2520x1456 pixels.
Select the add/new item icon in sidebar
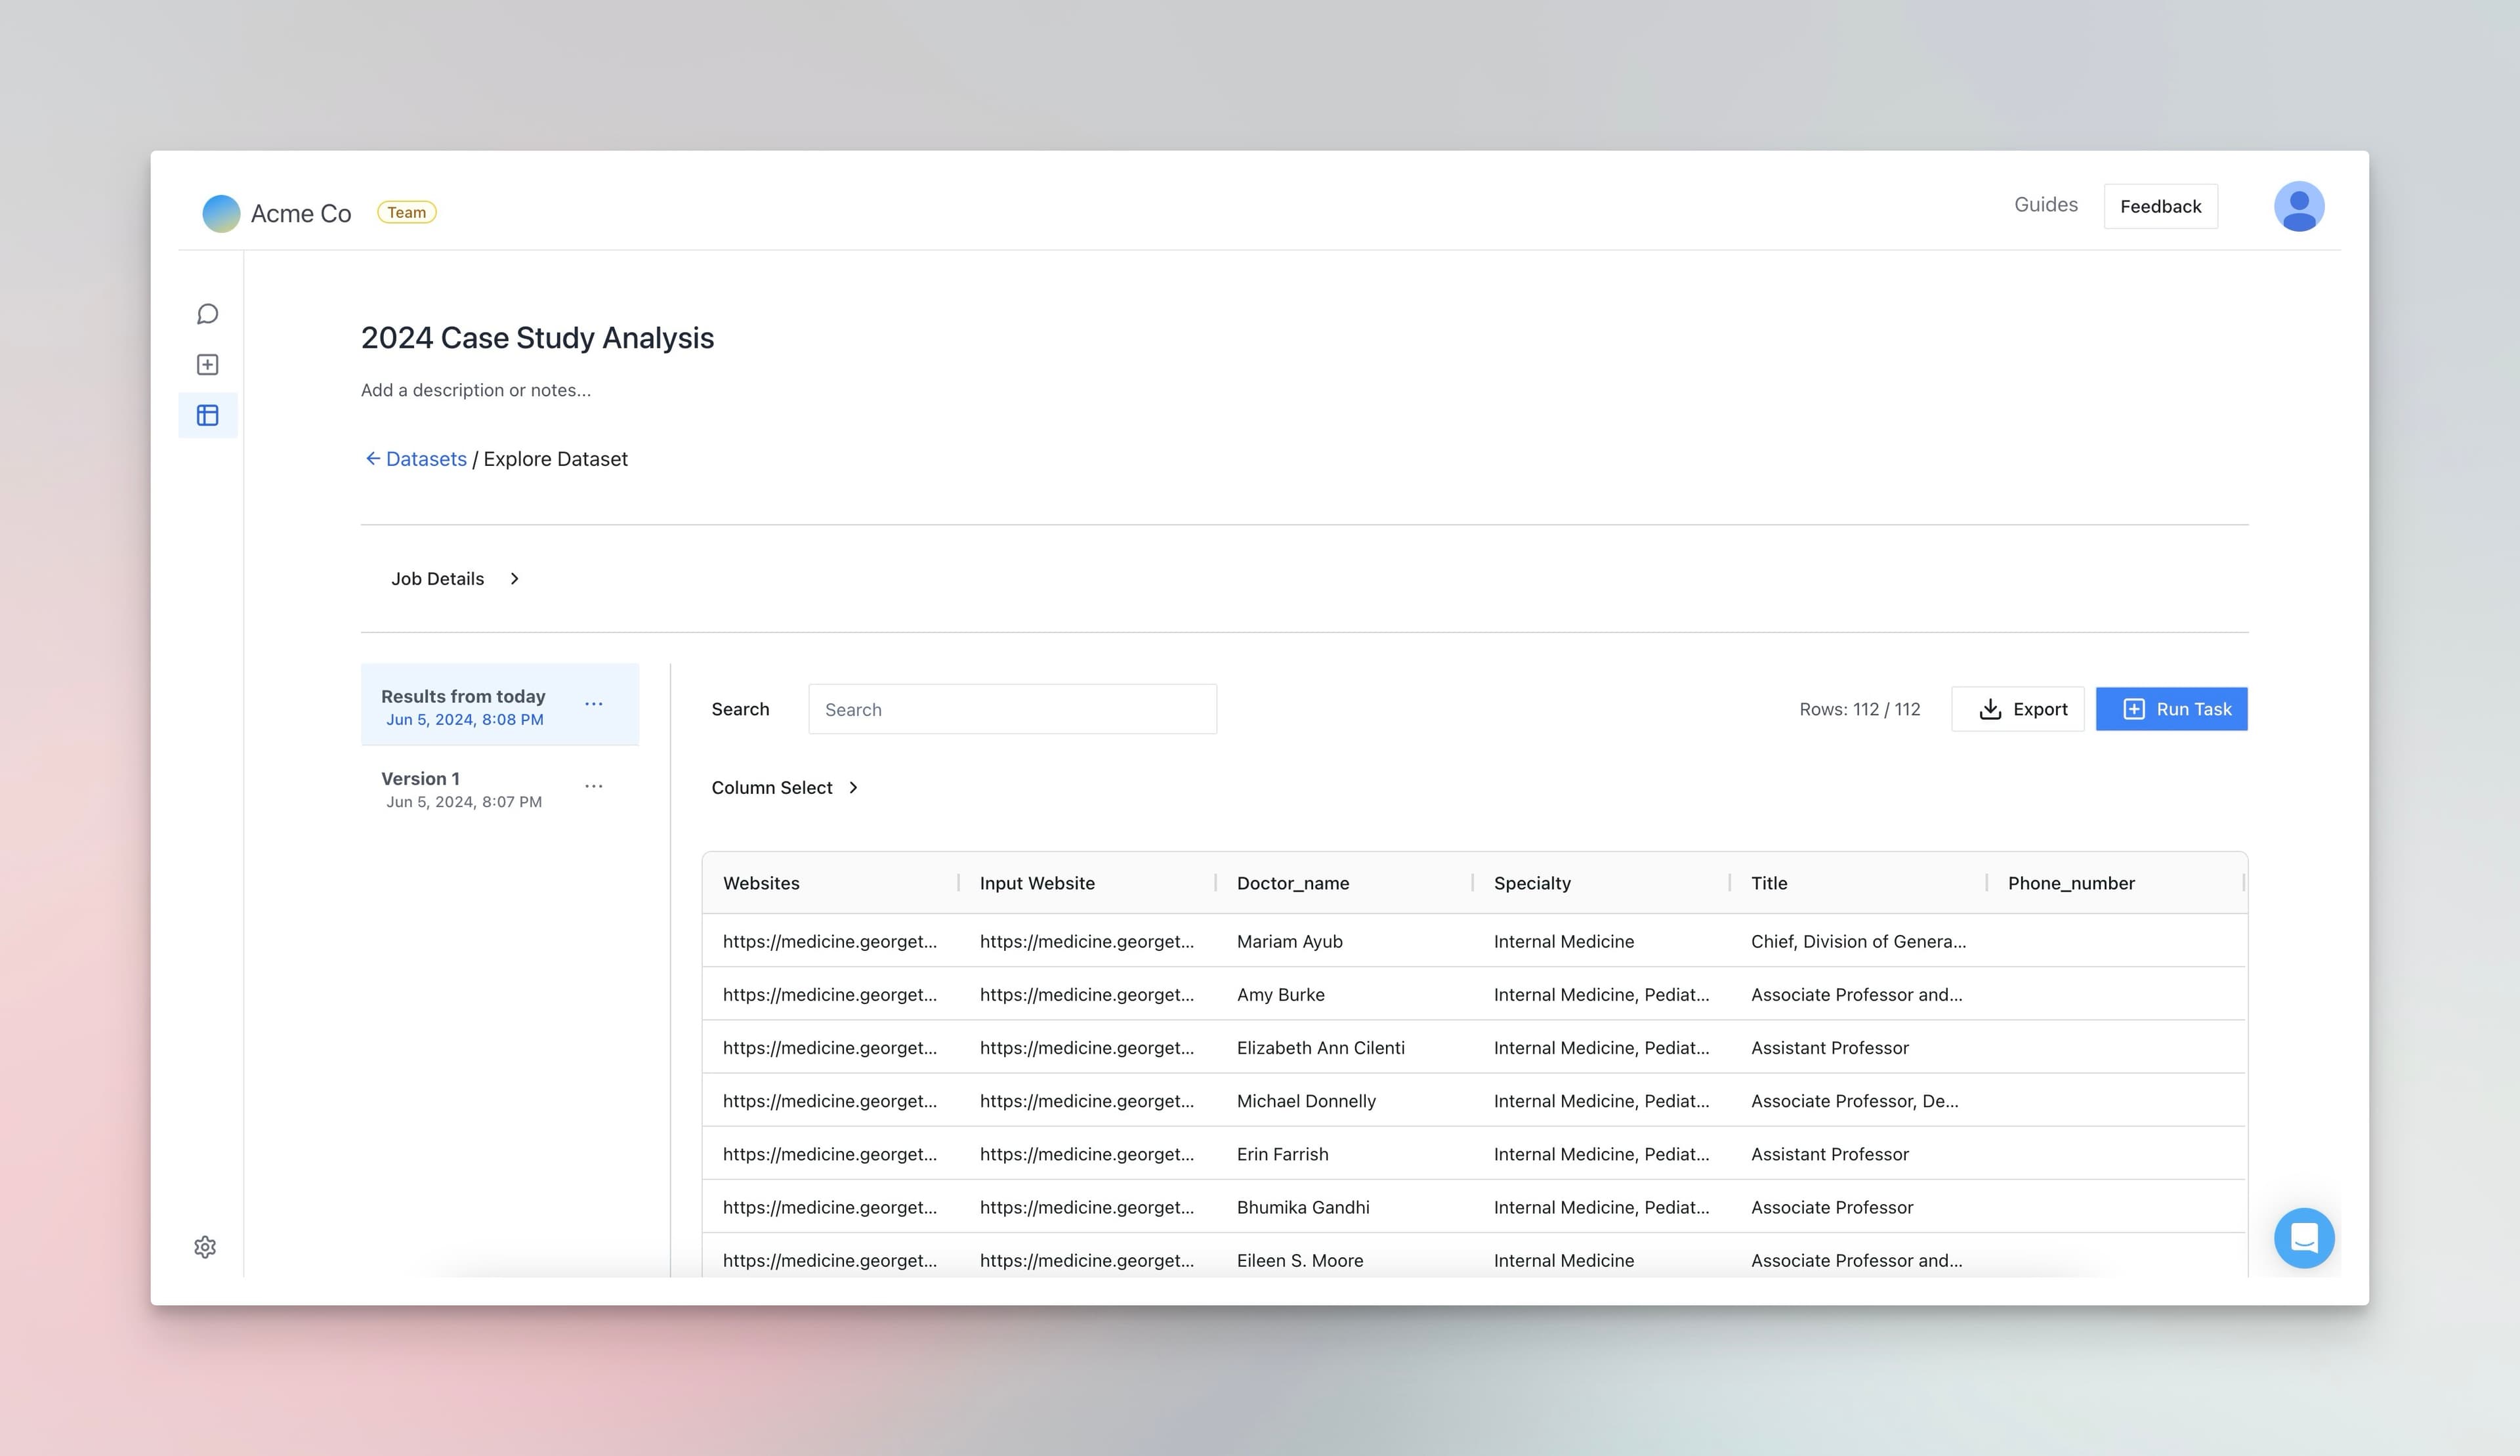[x=207, y=364]
